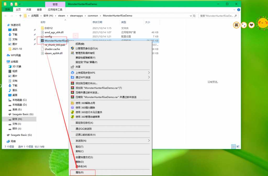Switch to large icons view at bottom right
The image size is (268, 176).
[x=237, y=146]
